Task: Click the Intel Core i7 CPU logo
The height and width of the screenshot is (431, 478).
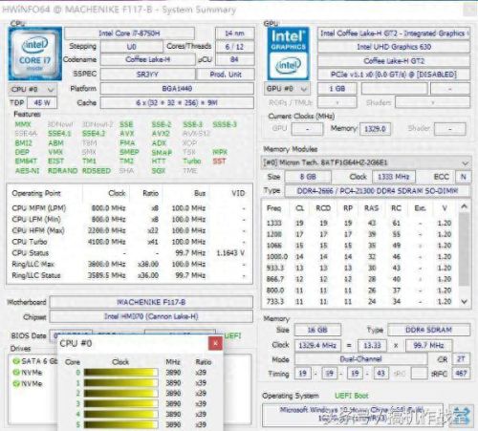Action: tap(35, 54)
